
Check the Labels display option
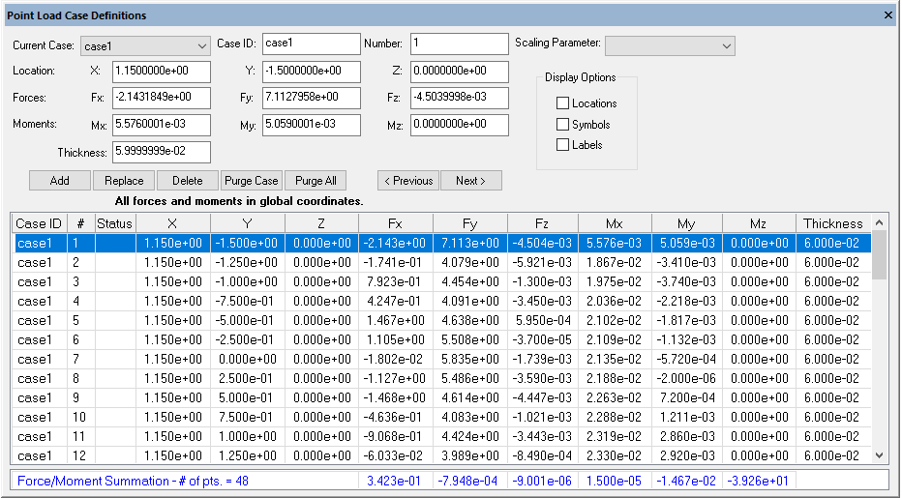click(x=563, y=145)
